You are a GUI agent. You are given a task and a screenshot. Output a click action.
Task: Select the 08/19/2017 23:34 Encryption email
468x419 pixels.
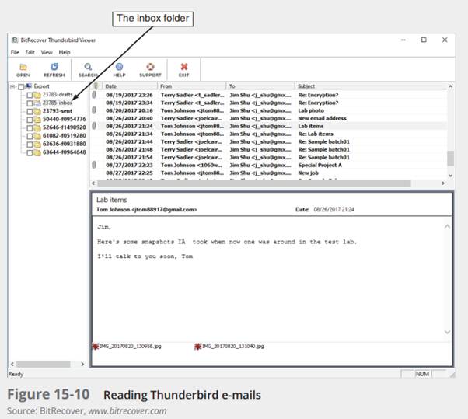click(x=268, y=103)
